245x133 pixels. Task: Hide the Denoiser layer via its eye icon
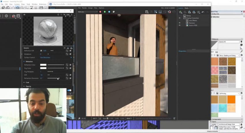click(180, 23)
